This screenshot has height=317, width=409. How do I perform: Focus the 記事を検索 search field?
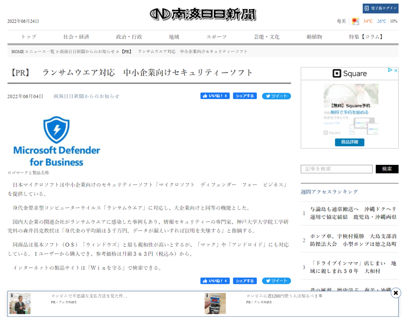[336, 169]
